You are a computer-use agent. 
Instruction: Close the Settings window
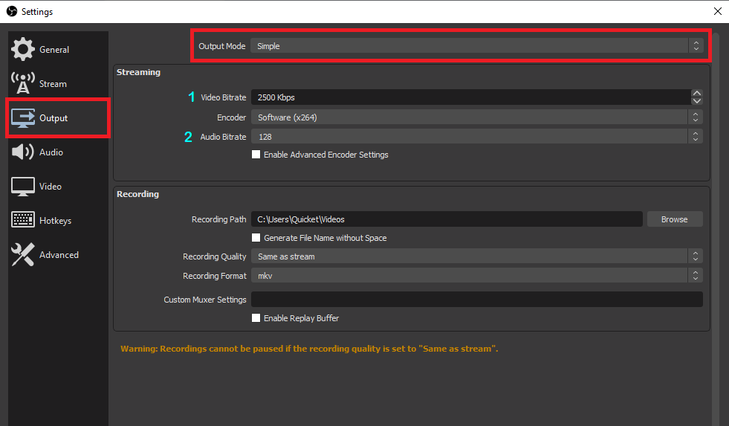point(717,11)
